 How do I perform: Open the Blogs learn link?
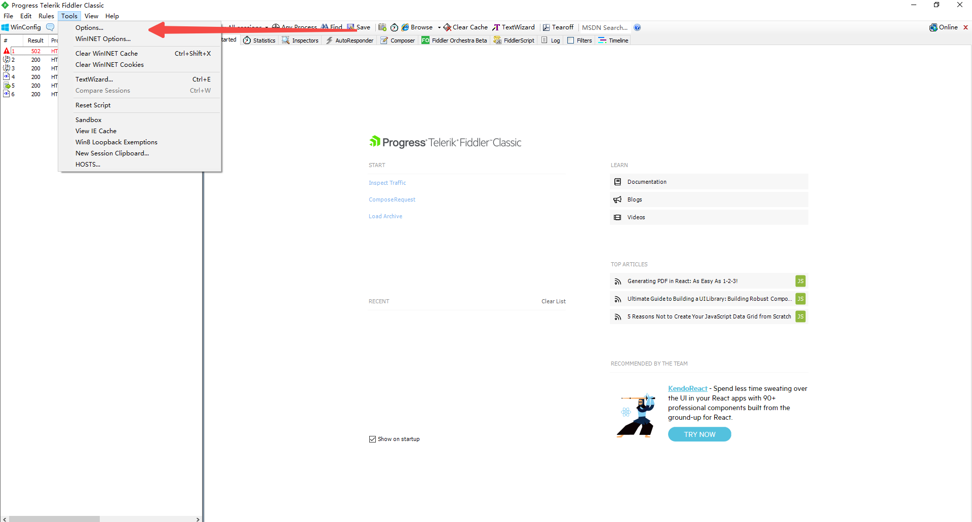709,199
